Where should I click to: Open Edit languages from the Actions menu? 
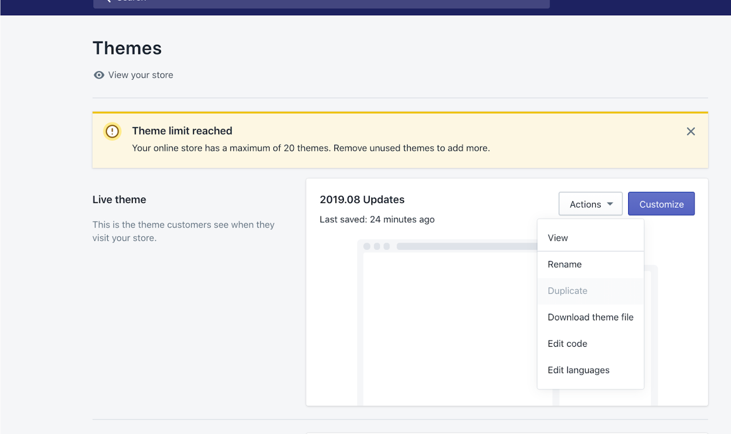click(x=591, y=370)
